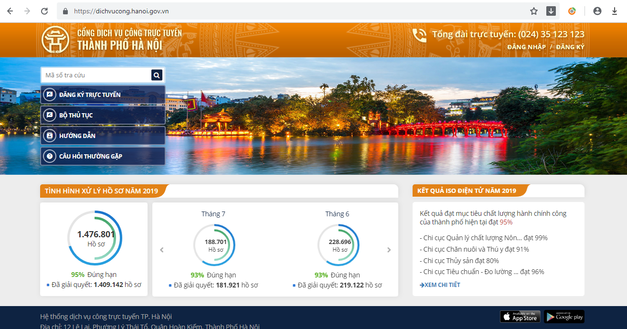Click the ĐĂNG KÝ register link
Image resolution: width=627 pixels, height=329 pixels.
click(570, 47)
